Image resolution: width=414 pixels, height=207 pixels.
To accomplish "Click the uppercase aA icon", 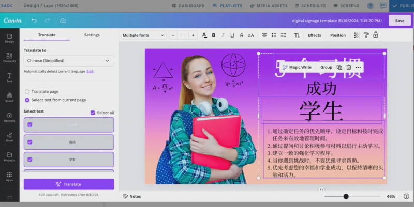I will point(251,35).
